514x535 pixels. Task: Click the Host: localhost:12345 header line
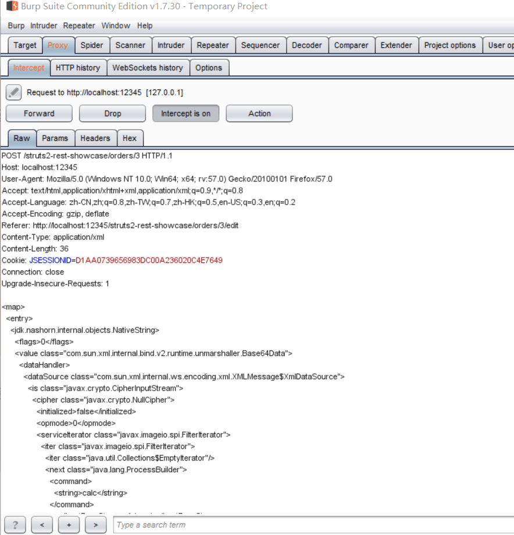coord(40,167)
